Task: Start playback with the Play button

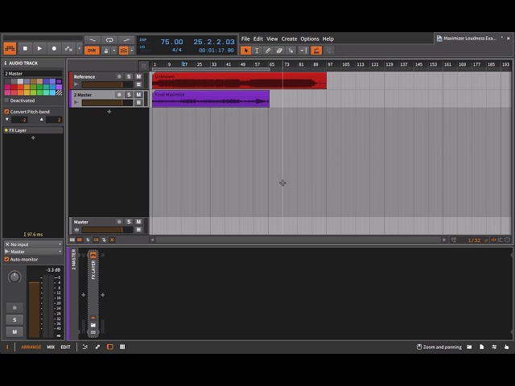Action: 39,48
